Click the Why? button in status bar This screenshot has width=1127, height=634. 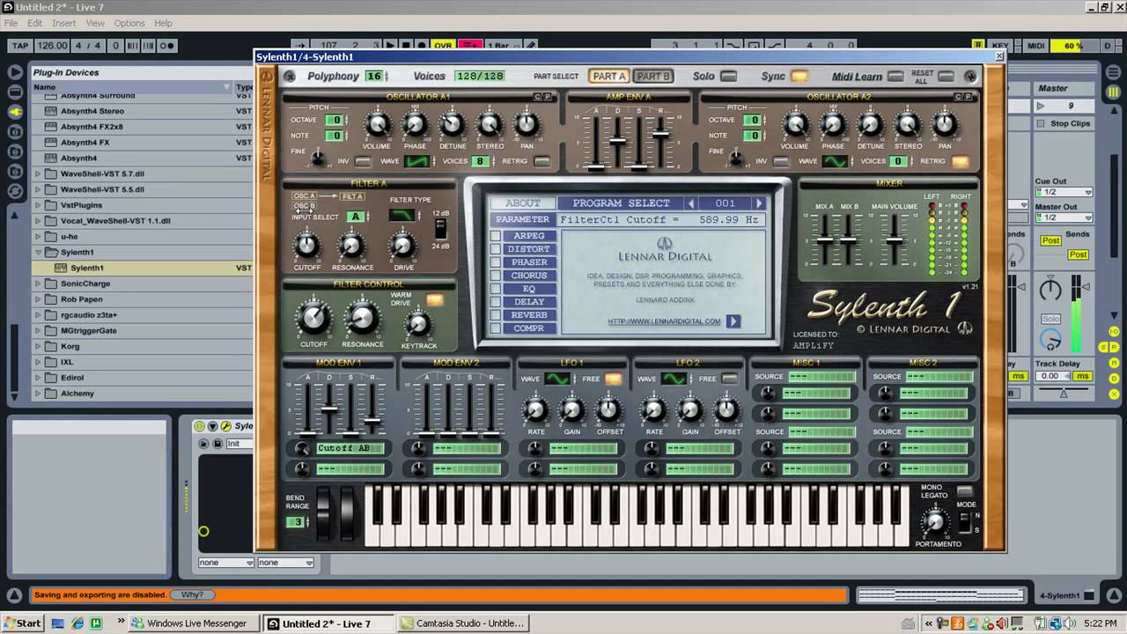192,595
